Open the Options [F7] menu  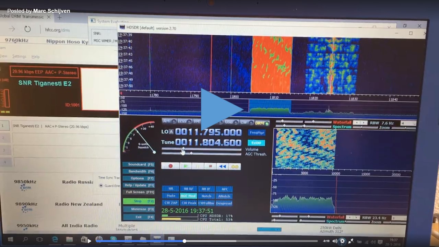pos(139,178)
